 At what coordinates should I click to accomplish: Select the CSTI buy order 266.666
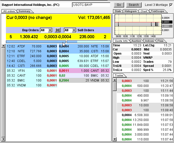coord(32,66)
